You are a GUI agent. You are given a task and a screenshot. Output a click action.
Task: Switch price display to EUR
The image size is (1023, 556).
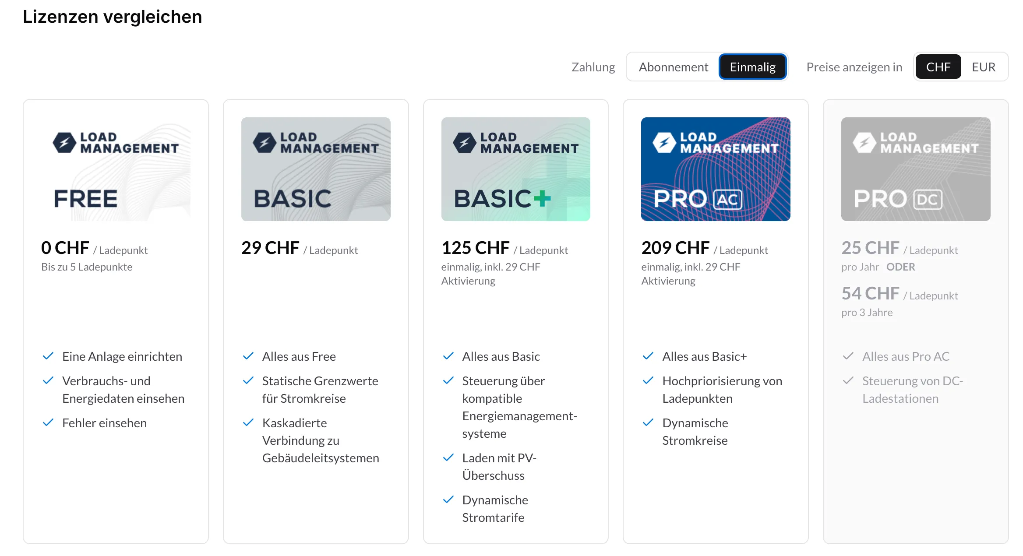984,67
